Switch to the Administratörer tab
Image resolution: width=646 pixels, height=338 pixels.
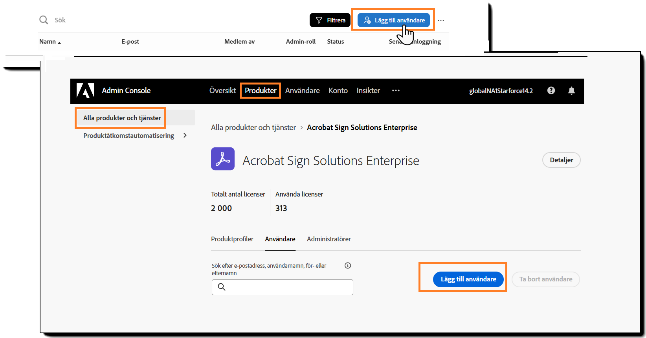[x=329, y=239]
